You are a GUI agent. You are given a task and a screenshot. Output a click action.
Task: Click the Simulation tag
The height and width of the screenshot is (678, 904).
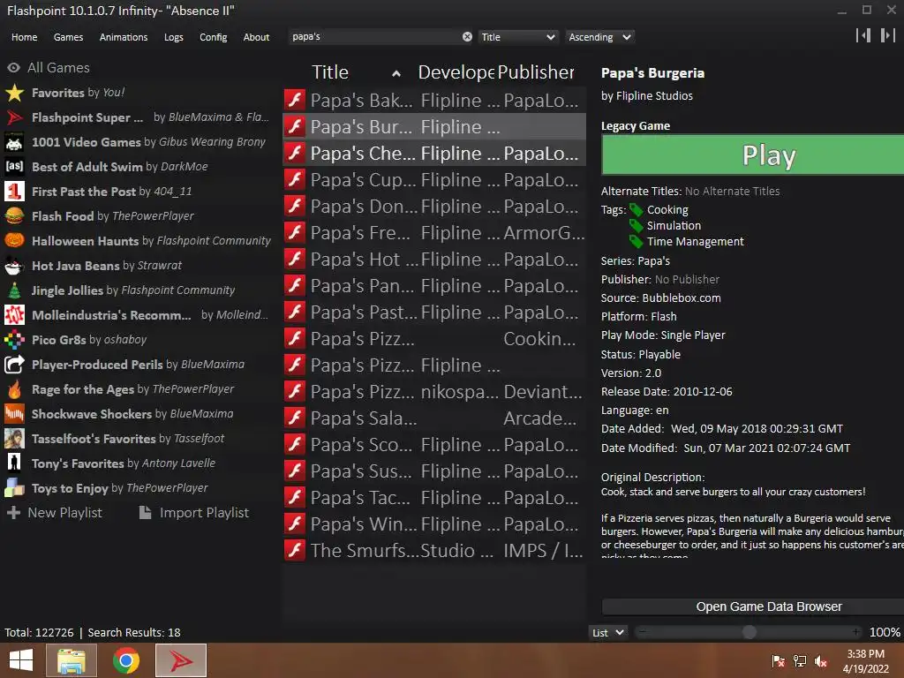coord(674,225)
